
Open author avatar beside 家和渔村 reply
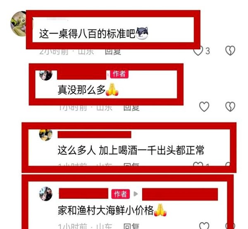[46, 194]
